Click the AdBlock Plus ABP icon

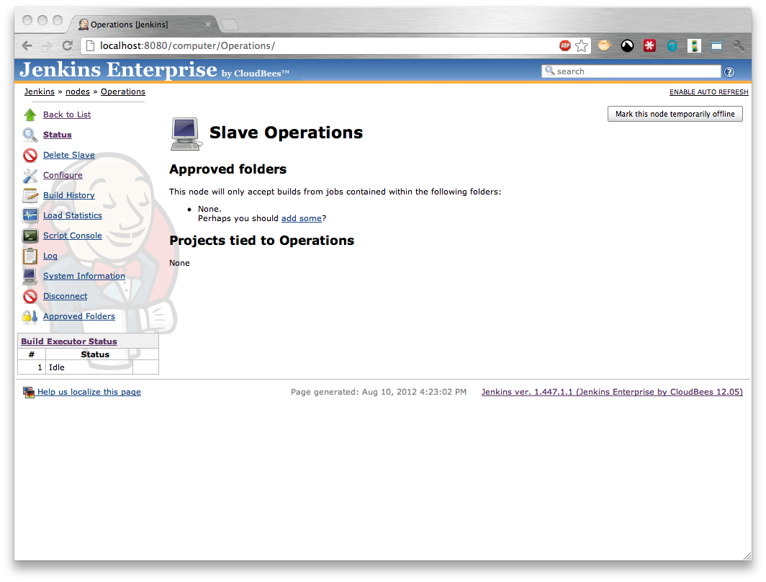click(565, 45)
